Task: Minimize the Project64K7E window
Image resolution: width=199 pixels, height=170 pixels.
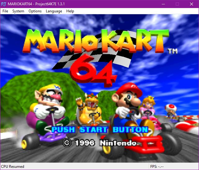Action: click(x=163, y=4)
